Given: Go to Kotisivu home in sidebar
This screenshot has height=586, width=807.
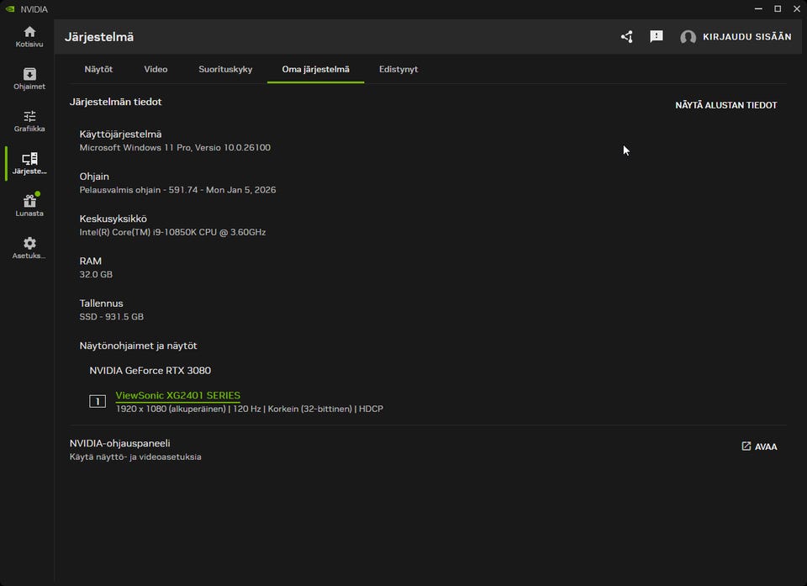Looking at the screenshot, I should [29, 36].
